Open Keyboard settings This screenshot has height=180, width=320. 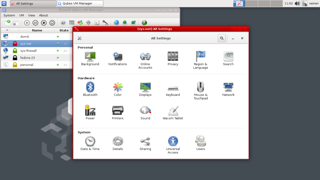173,91
